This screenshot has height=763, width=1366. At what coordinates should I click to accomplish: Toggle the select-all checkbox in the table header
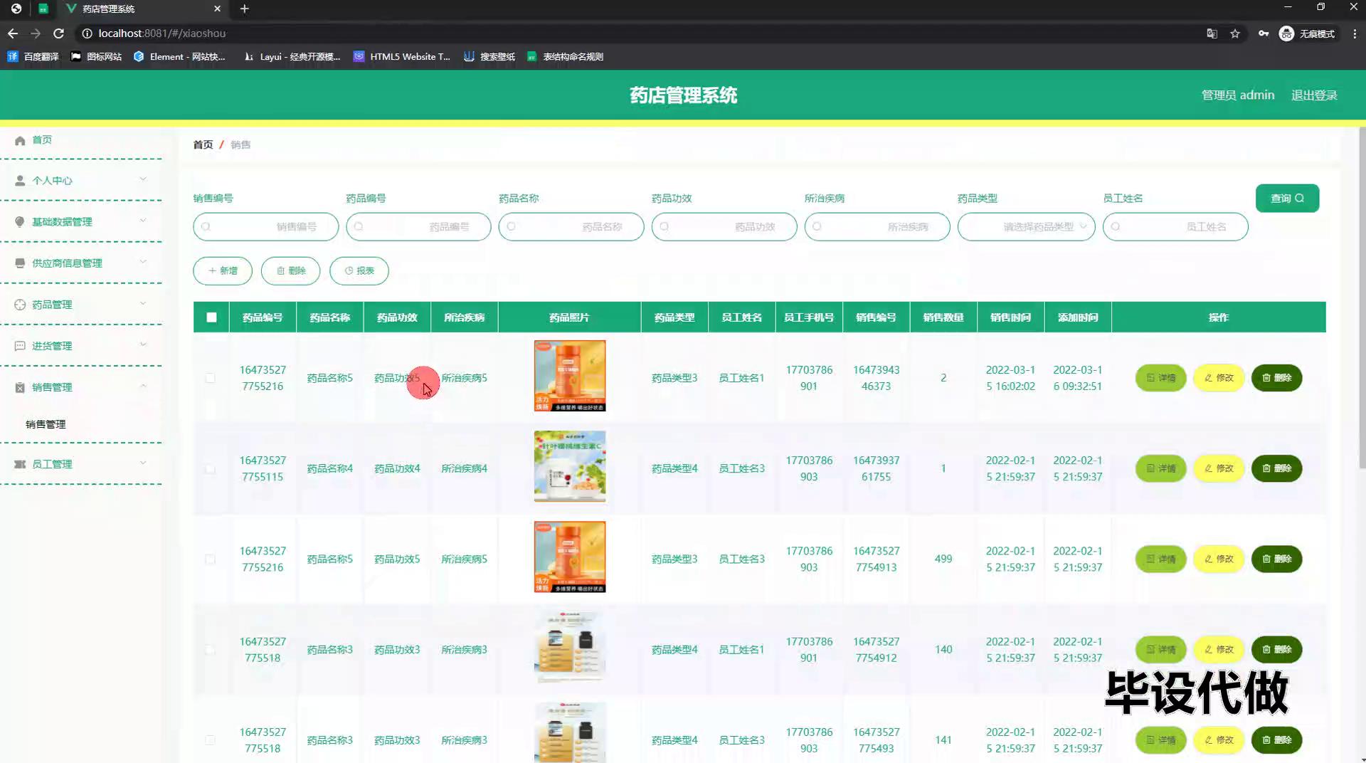[x=211, y=317]
